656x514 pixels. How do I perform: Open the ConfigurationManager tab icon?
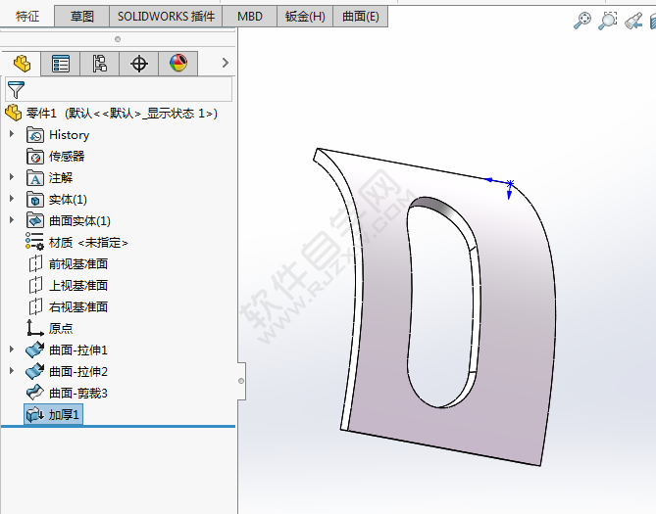[x=100, y=64]
